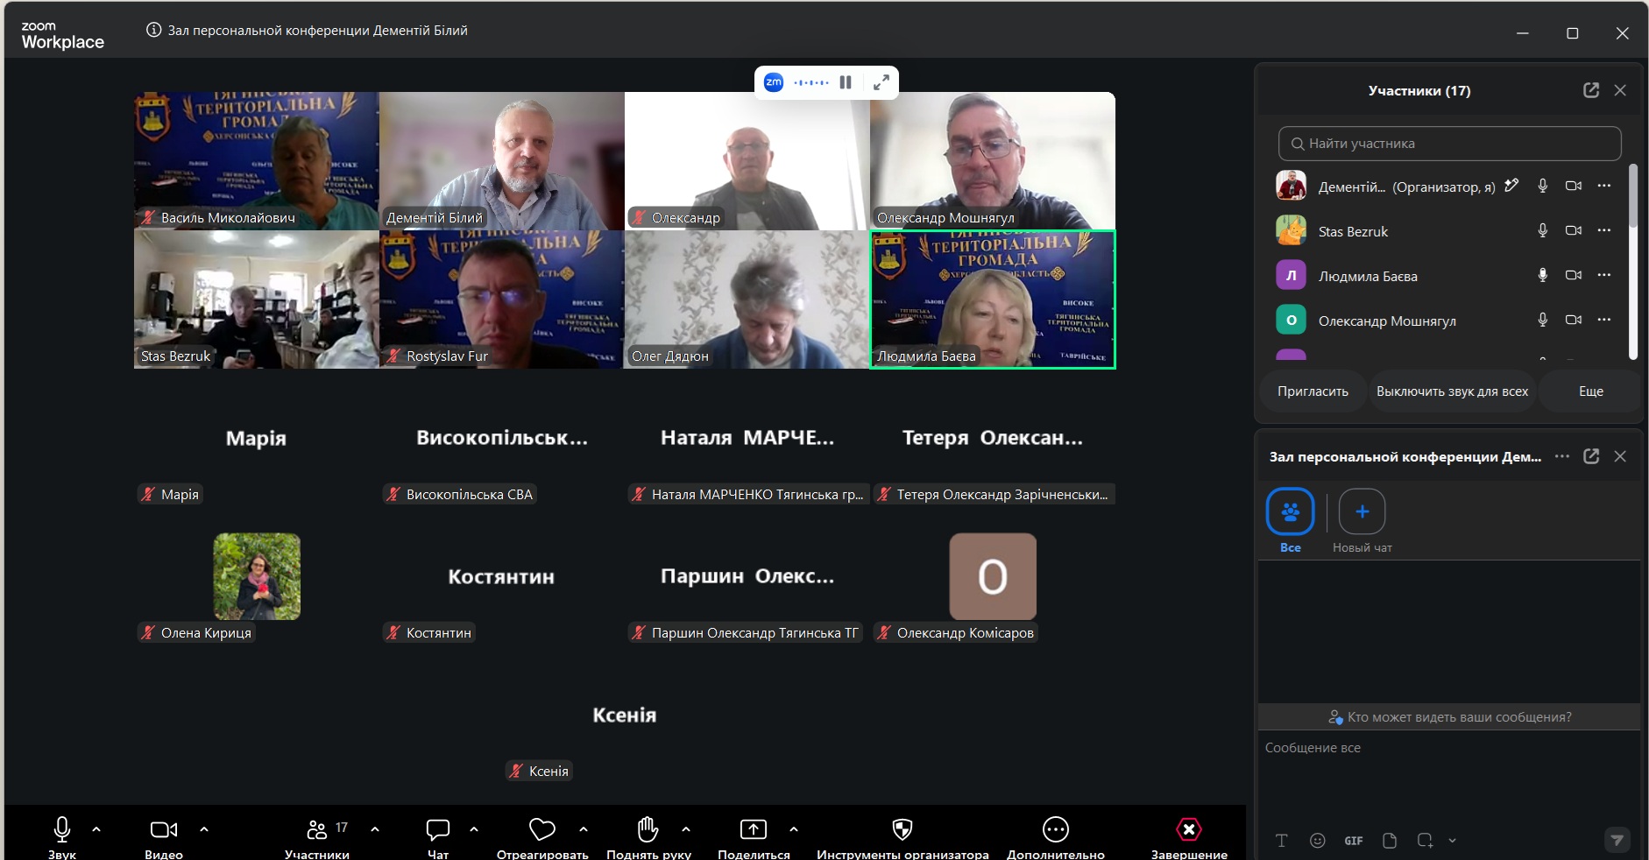1649x860 pixels.
Task: End meeting with Завершение button
Action: coord(1189,836)
